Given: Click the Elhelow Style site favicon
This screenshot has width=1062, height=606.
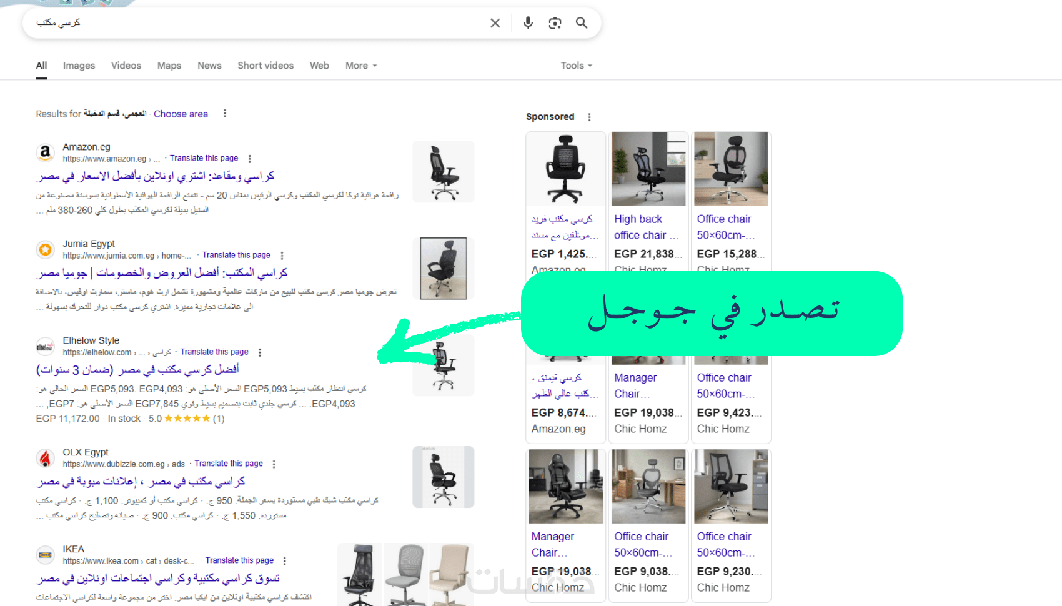Looking at the screenshot, I should coord(45,346).
